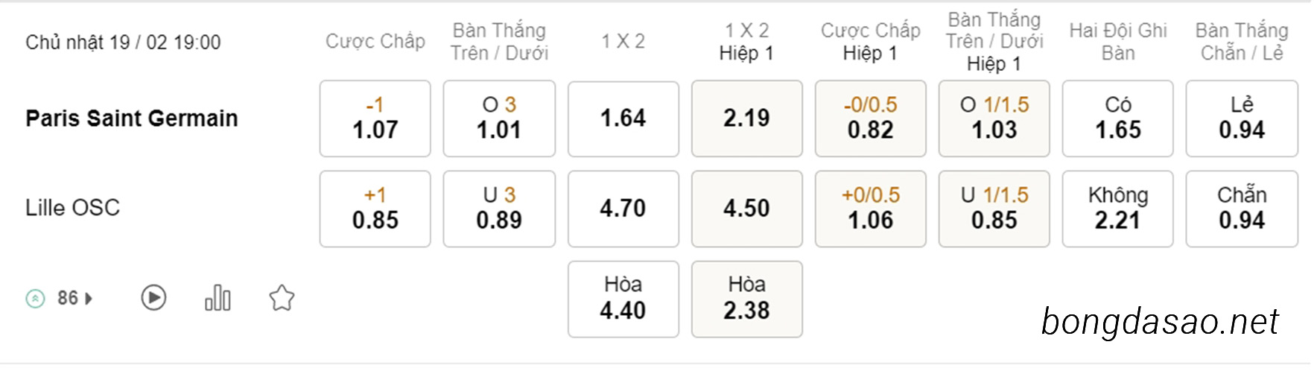The image size is (1314, 371).
Task: Mark match as favorite with star icon
Action: [282, 298]
